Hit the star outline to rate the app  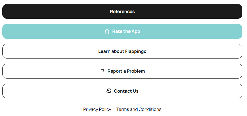(x=107, y=31)
